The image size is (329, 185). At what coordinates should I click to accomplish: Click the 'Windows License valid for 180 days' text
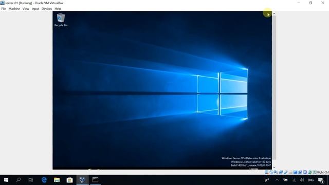[x=251, y=162]
